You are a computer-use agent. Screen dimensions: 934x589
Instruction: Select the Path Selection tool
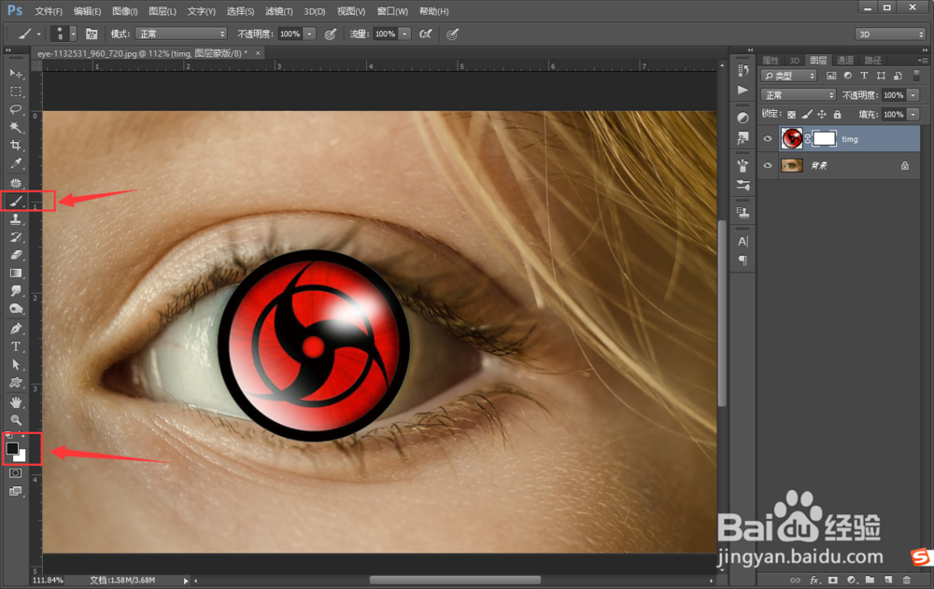[x=16, y=364]
